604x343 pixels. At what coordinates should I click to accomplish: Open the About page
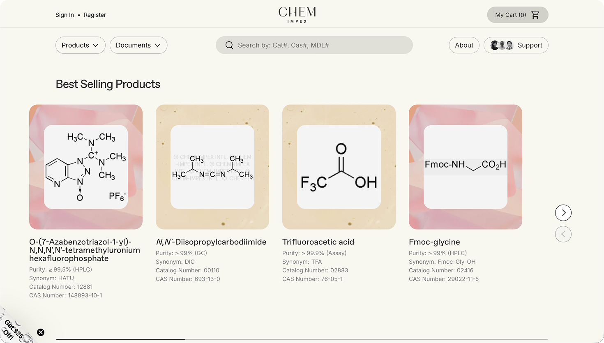click(464, 45)
